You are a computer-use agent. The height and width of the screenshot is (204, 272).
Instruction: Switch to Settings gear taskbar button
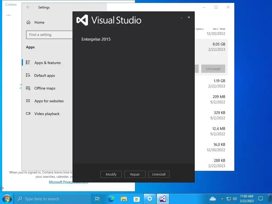coord(150,199)
